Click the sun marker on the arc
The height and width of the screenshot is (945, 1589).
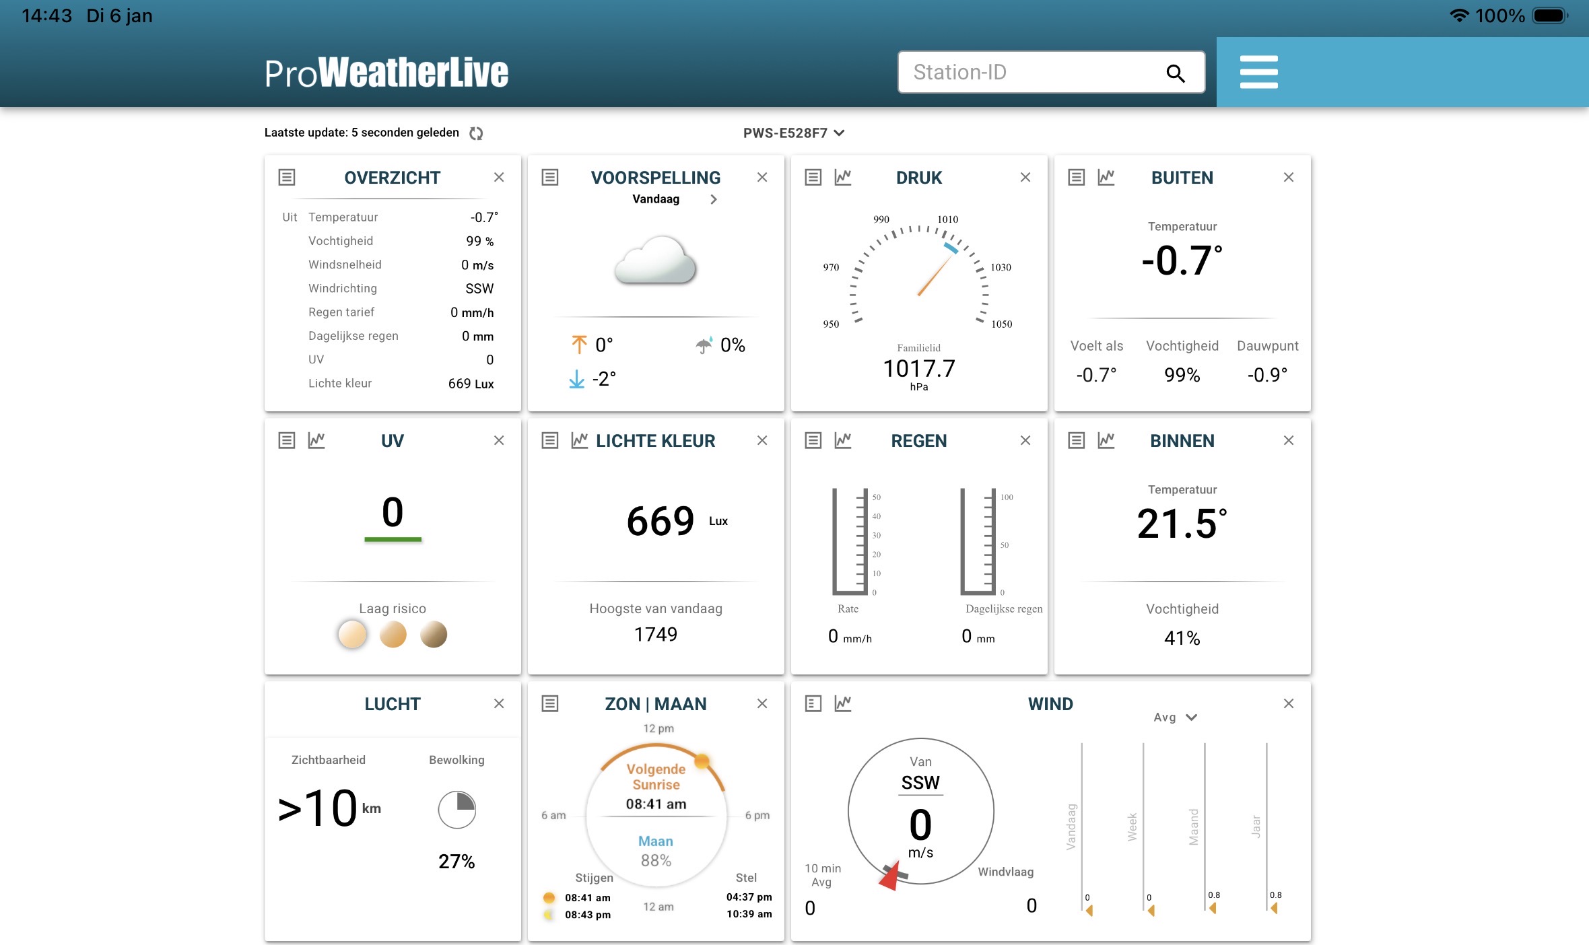click(x=702, y=761)
